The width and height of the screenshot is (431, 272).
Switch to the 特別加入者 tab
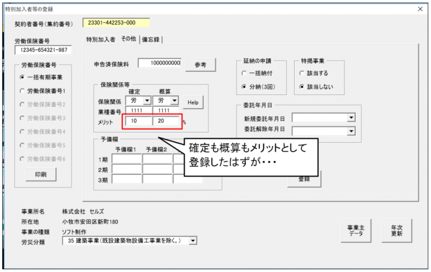(x=100, y=40)
